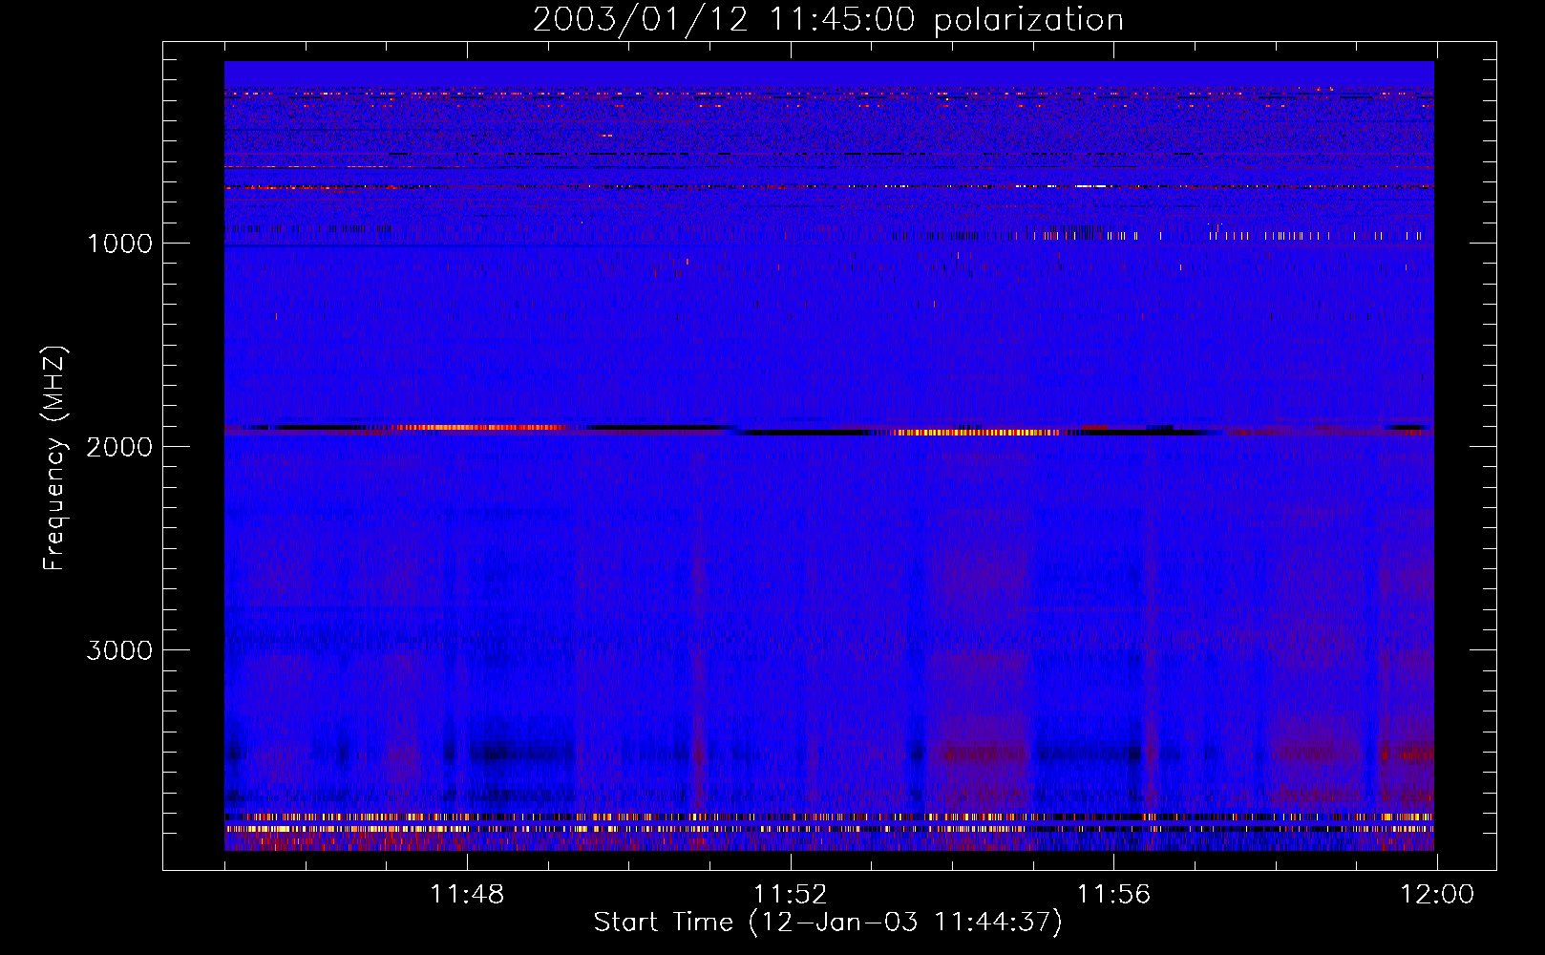Select the 3000 frequency axis label
This screenshot has height=955, width=1545.
click(119, 650)
